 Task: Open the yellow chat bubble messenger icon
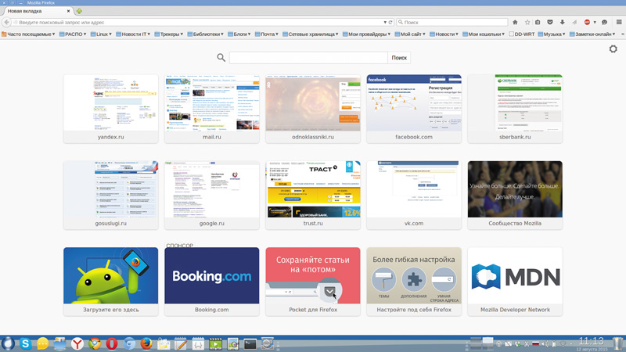[42, 343]
